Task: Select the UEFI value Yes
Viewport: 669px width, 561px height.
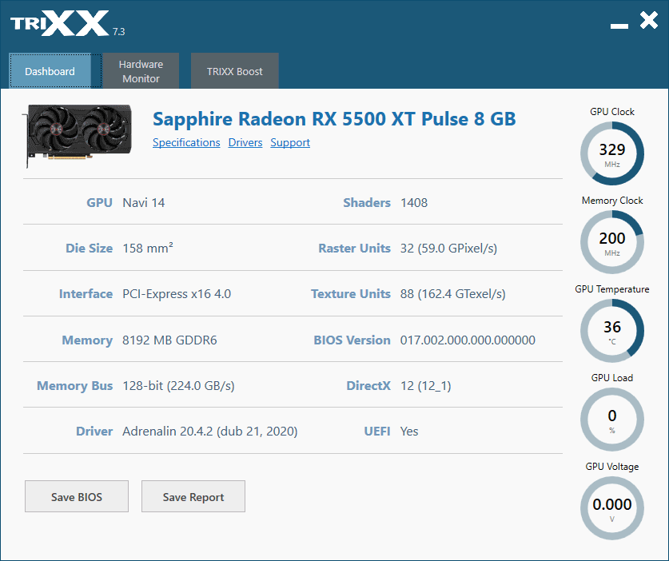Action: point(409,432)
